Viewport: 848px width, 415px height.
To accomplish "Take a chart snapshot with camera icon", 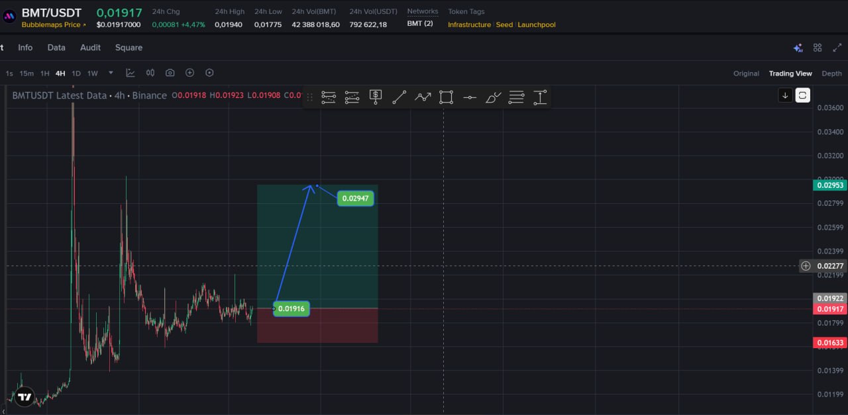I will [x=170, y=73].
